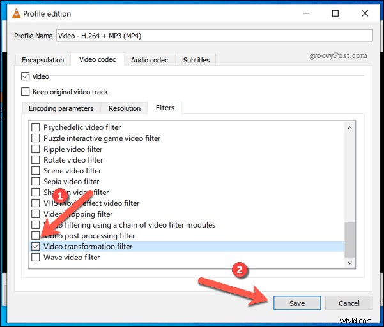Select the Filters sub-tab
Viewport: 384px width, 327px height.
click(x=165, y=108)
